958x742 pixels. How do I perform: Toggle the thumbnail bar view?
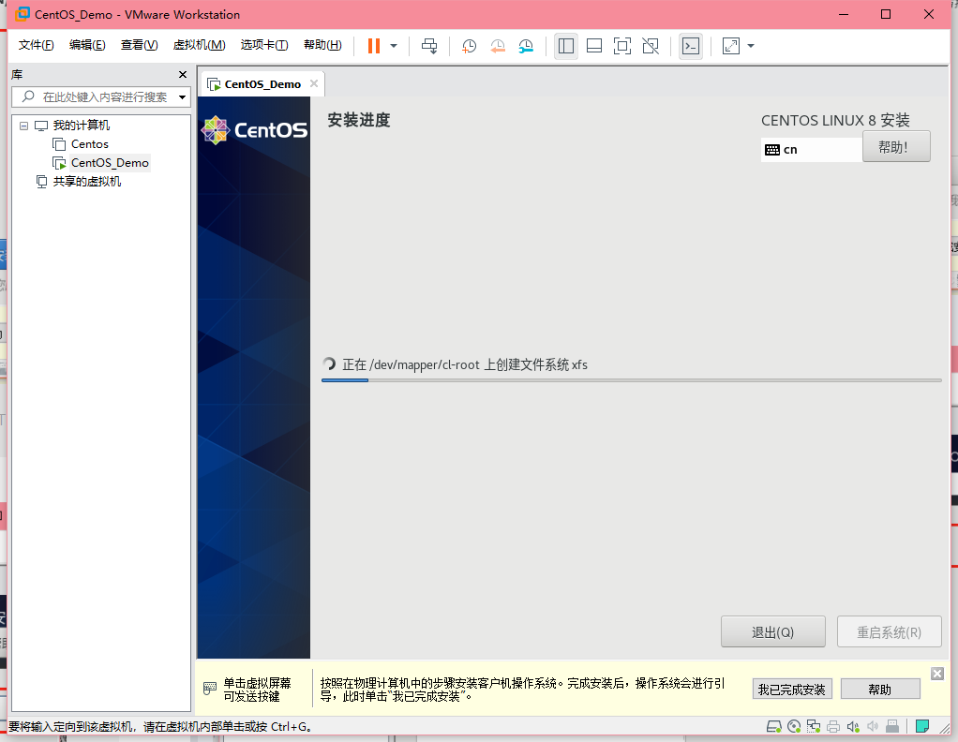[594, 46]
